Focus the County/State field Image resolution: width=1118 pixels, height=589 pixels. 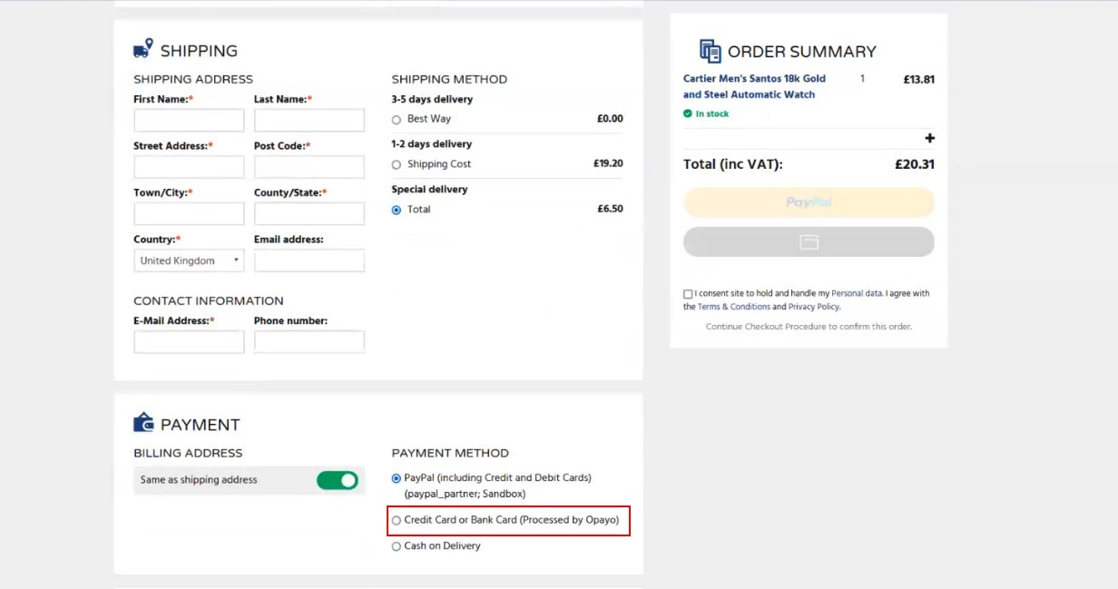[x=309, y=213]
